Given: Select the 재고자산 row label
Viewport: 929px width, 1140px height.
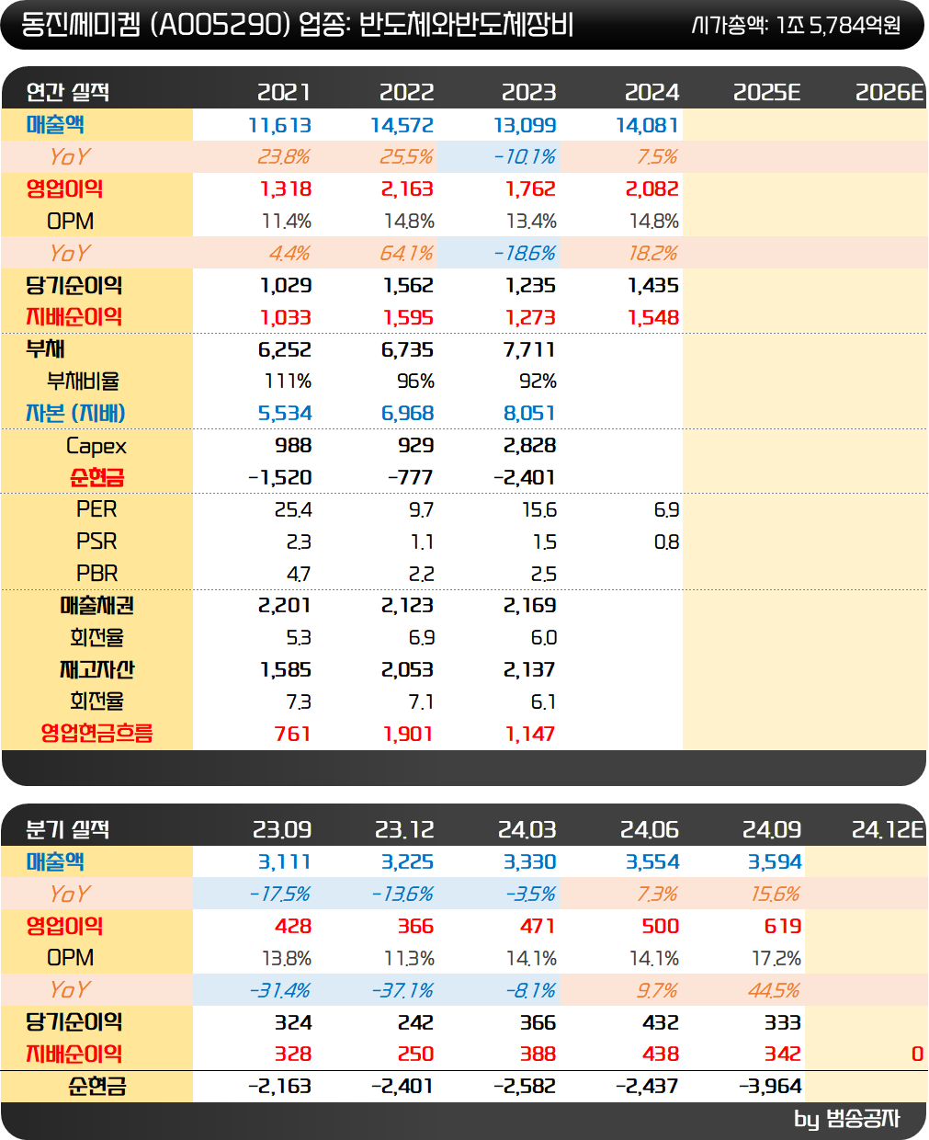Looking at the screenshot, I should pyautogui.click(x=96, y=669).
